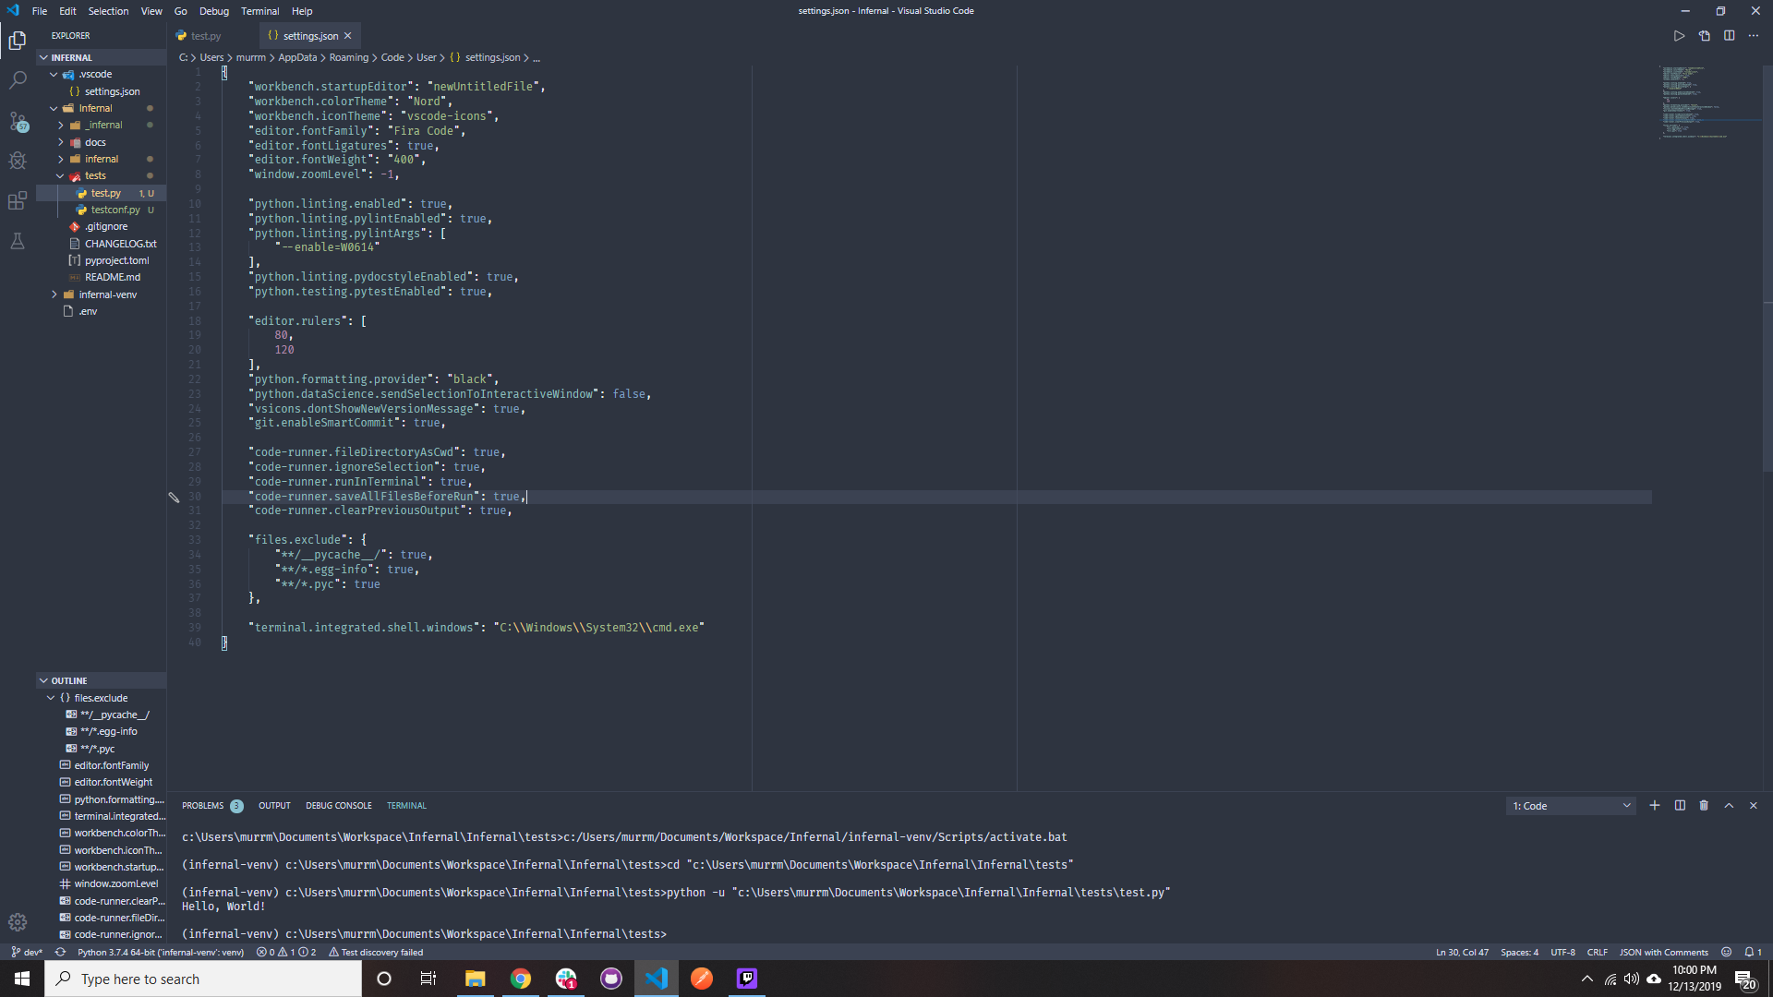The width and height of the screenshot is (1773, 997).
Task: Click Test discovery failed in the status bar
Action: (376, 952)
